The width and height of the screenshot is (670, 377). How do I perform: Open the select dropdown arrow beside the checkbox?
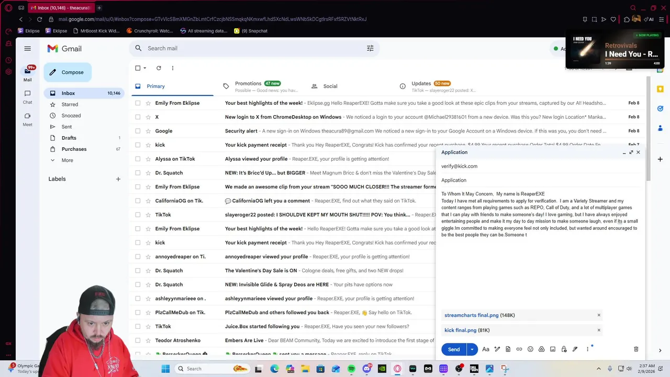(x=145, y=68)
